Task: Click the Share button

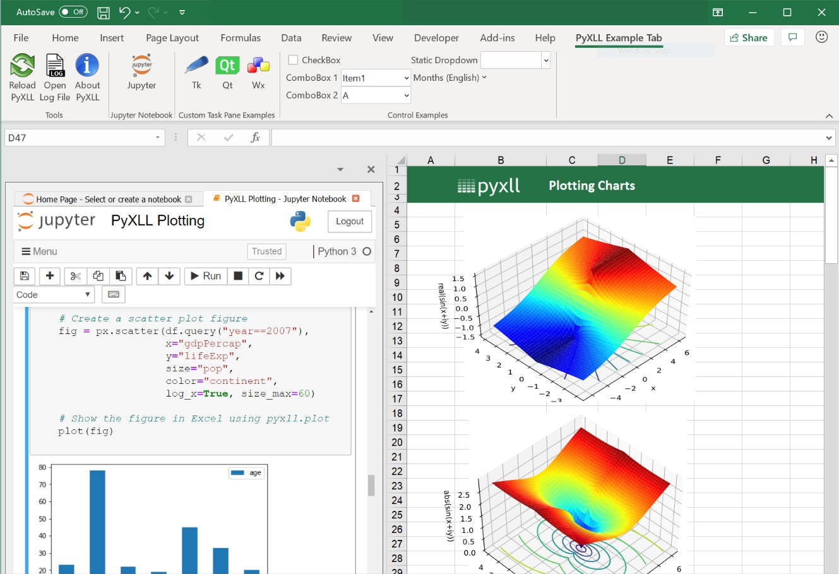Action: click(749, 37)
